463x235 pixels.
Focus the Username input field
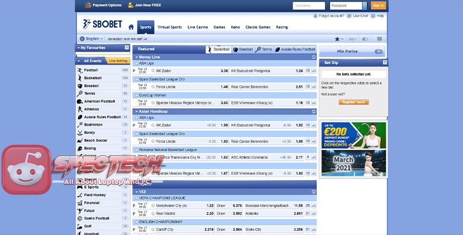[x=309, y=5]
